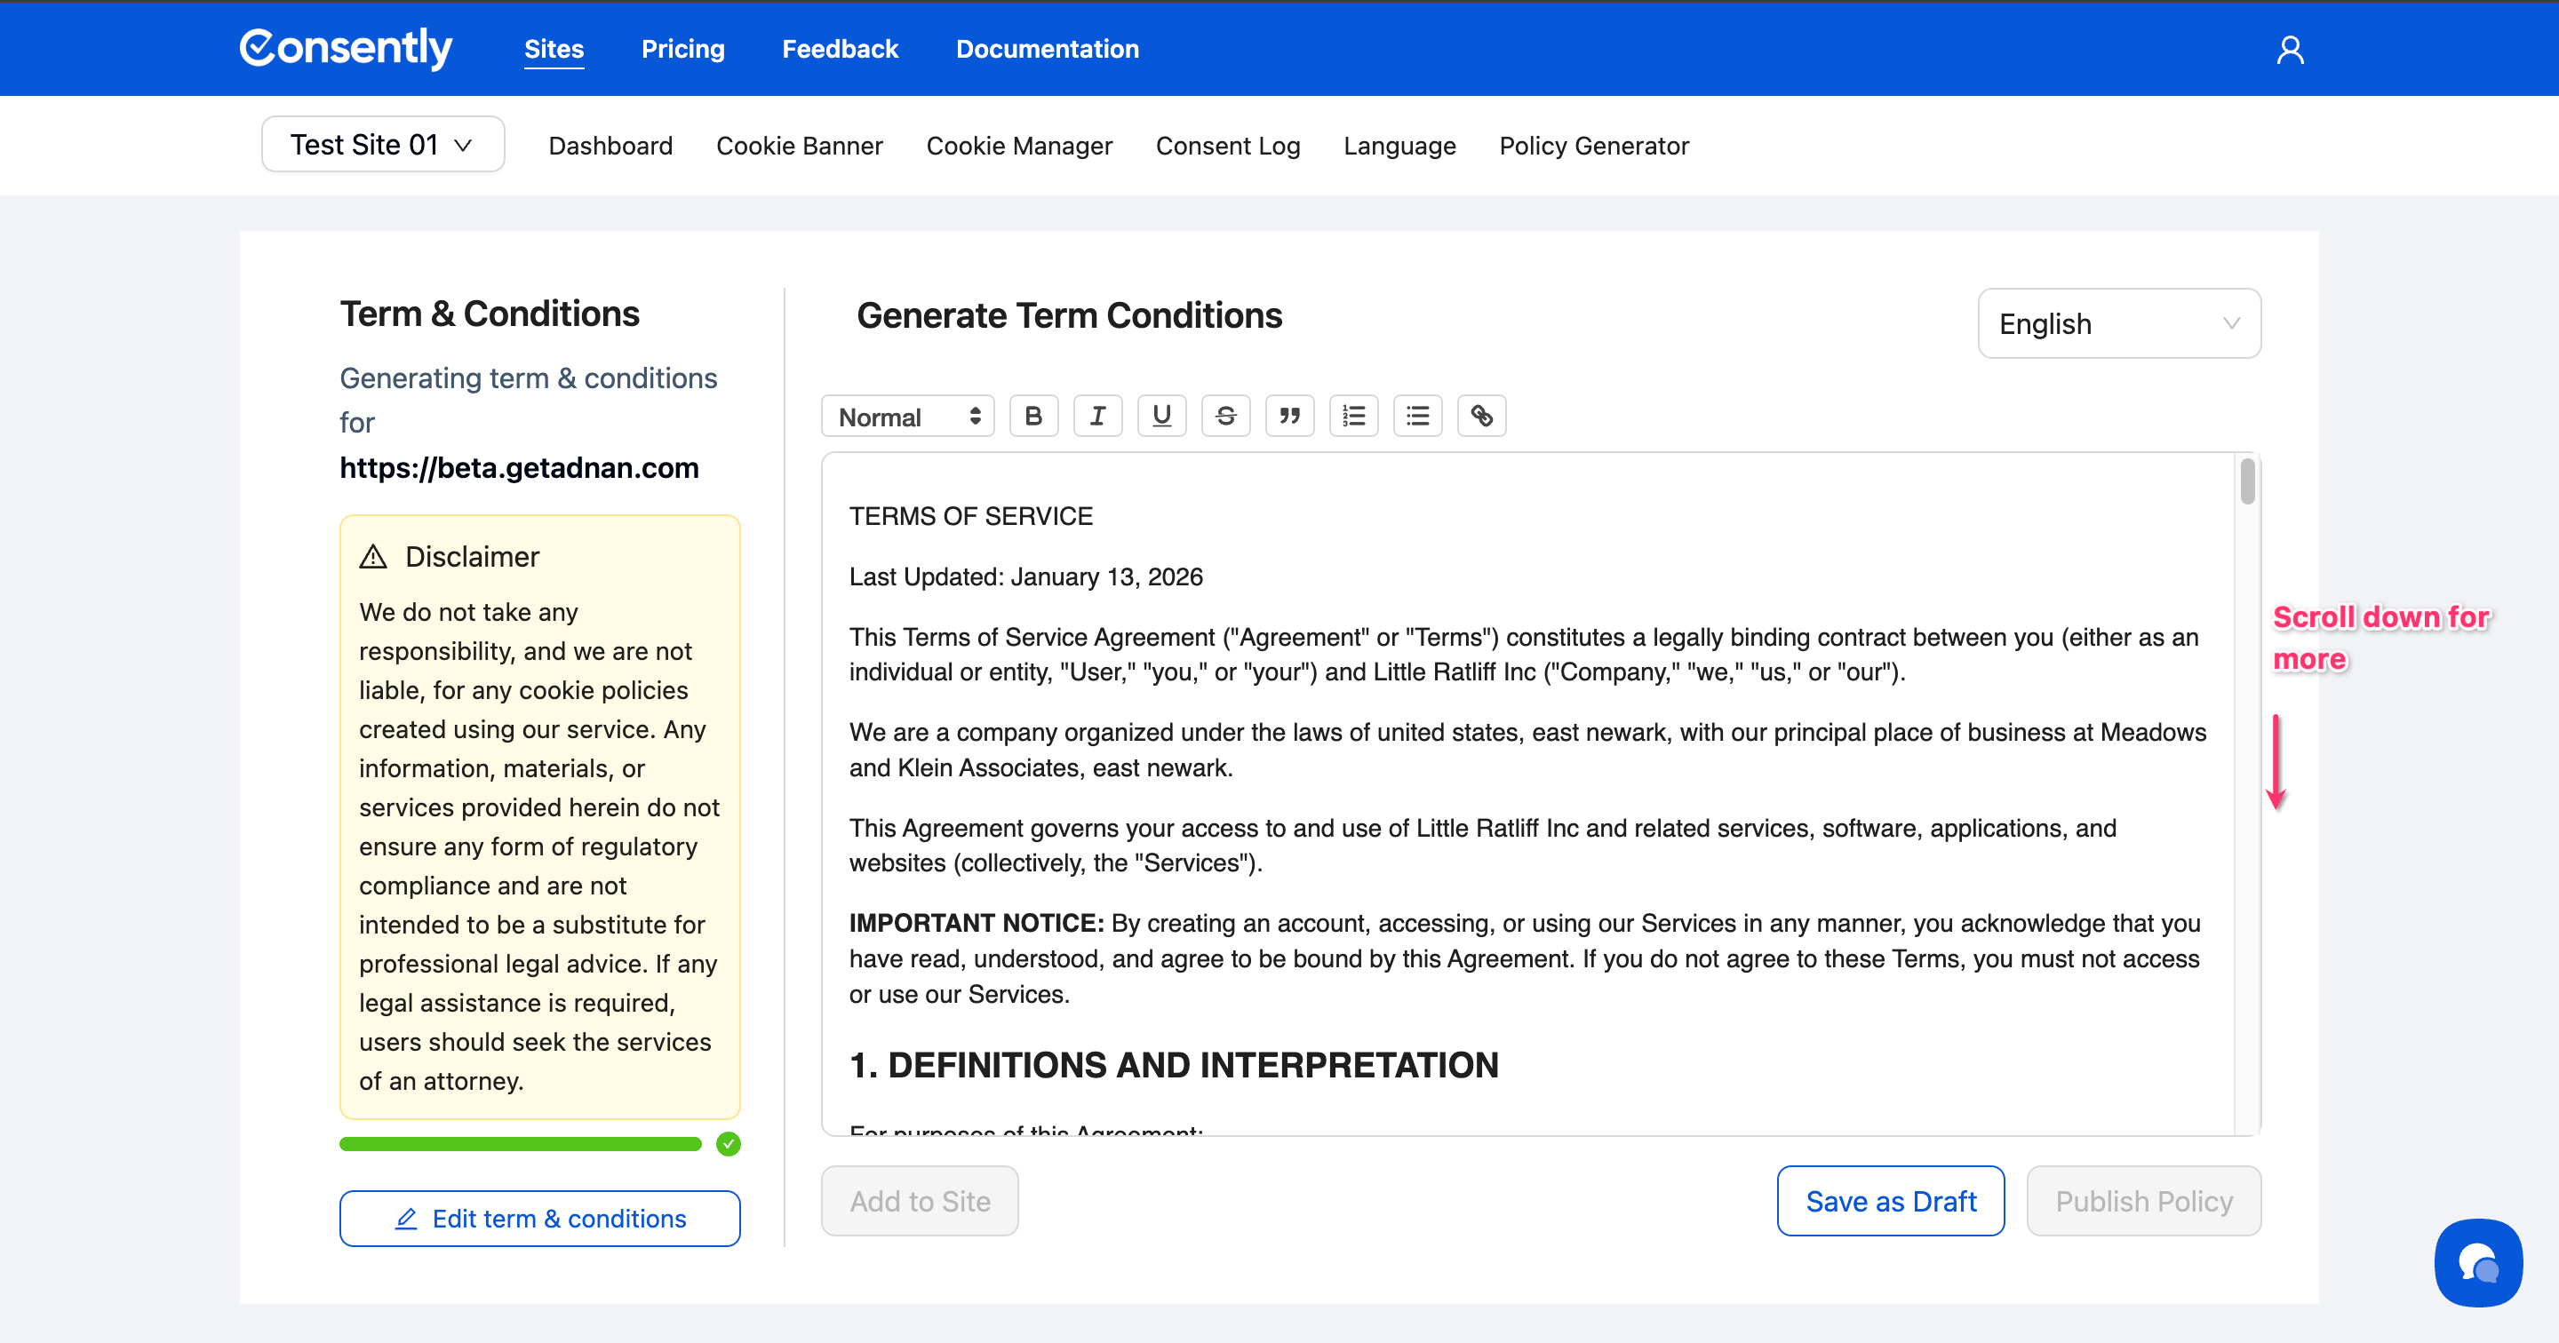Screen dimensions: 2559x1343
Task: Open Pricing in the top navigation
Action: [x=682, y=49]
